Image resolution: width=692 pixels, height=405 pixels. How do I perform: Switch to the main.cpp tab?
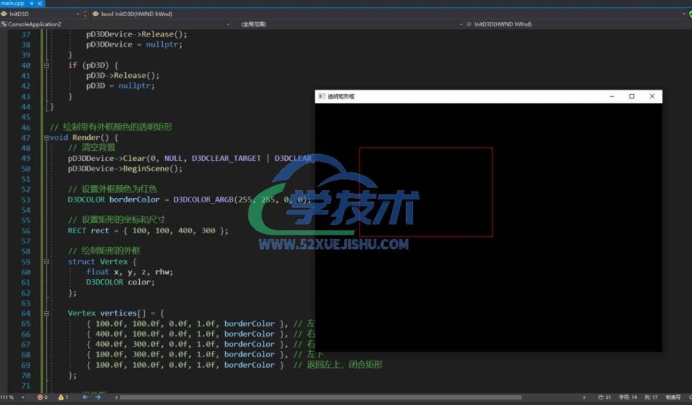point(14,3)
